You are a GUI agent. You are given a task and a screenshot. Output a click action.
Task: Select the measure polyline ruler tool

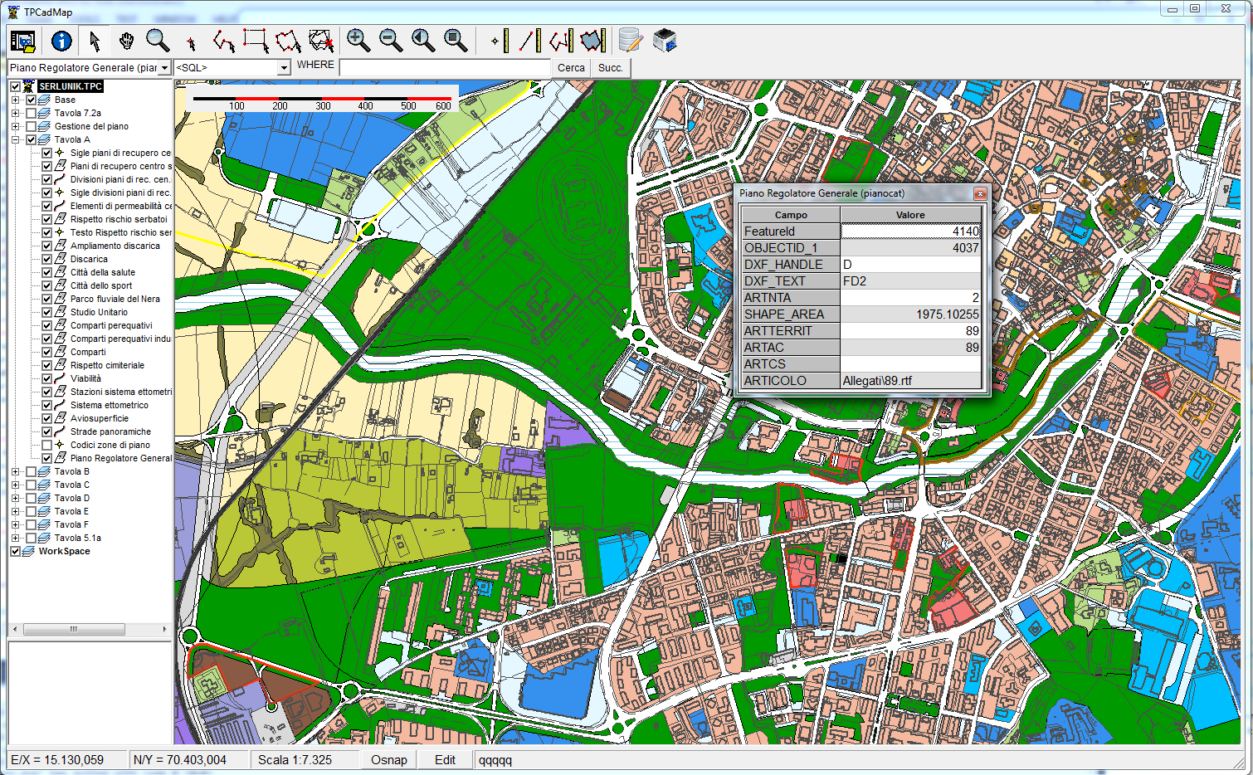pos(562,41)
